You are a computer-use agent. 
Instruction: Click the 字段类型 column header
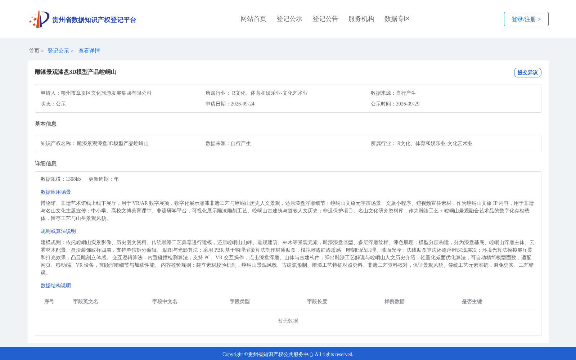pyautogui.click(x=240, y=301)
